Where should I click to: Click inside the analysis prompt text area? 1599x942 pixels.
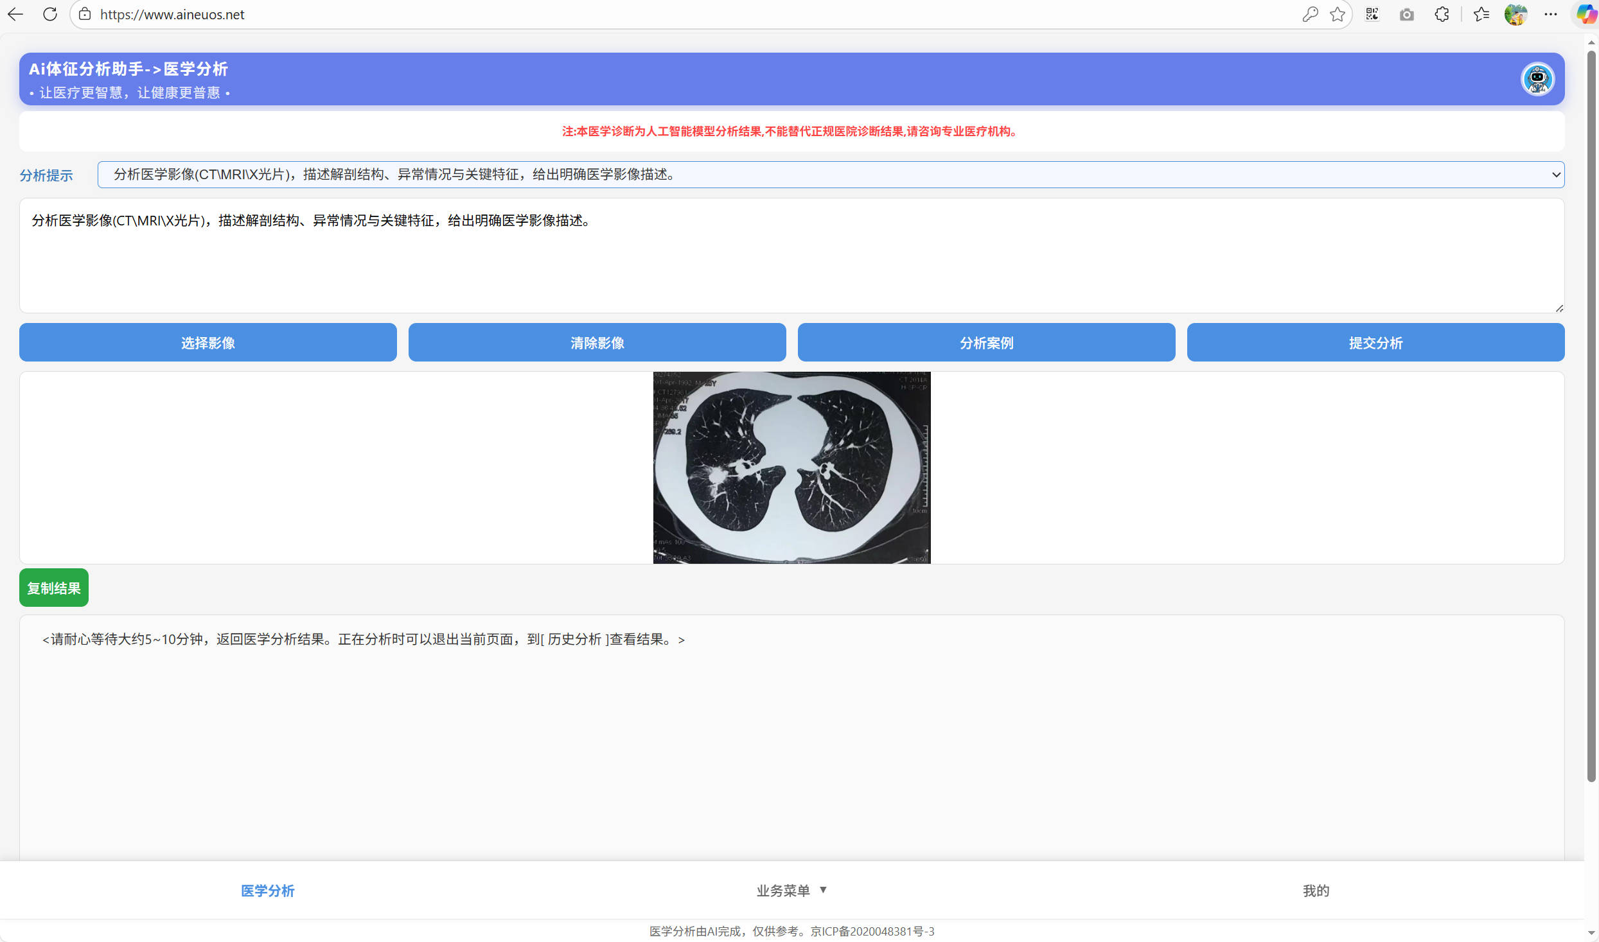click(791, 263)
